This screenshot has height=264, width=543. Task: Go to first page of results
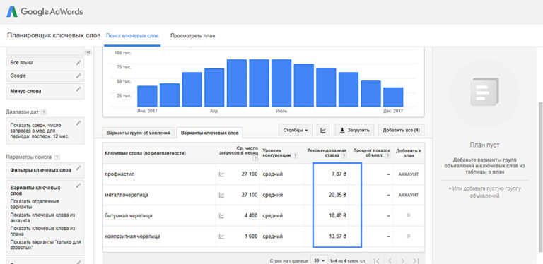coord(377,260)
